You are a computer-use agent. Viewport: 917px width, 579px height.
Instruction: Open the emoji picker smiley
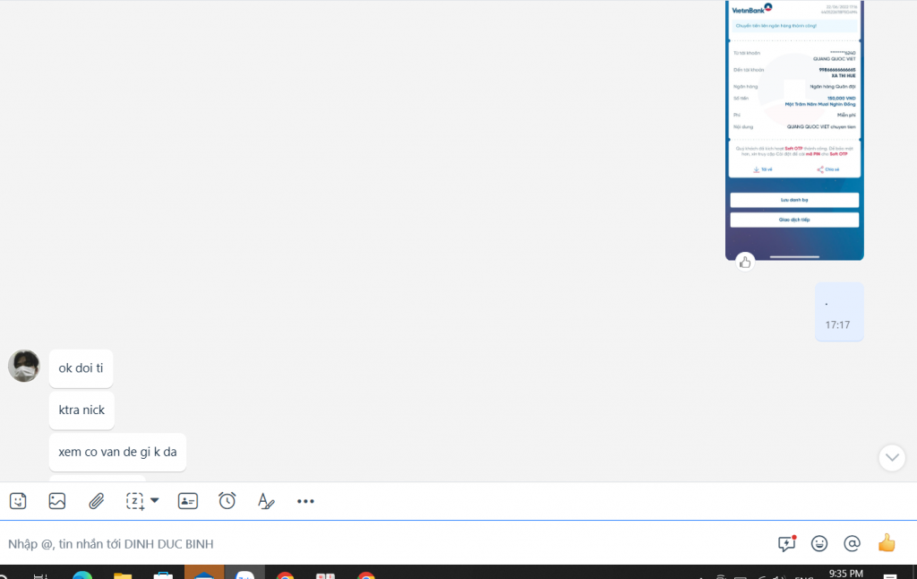pyautogui.click(x=819, y=543)
